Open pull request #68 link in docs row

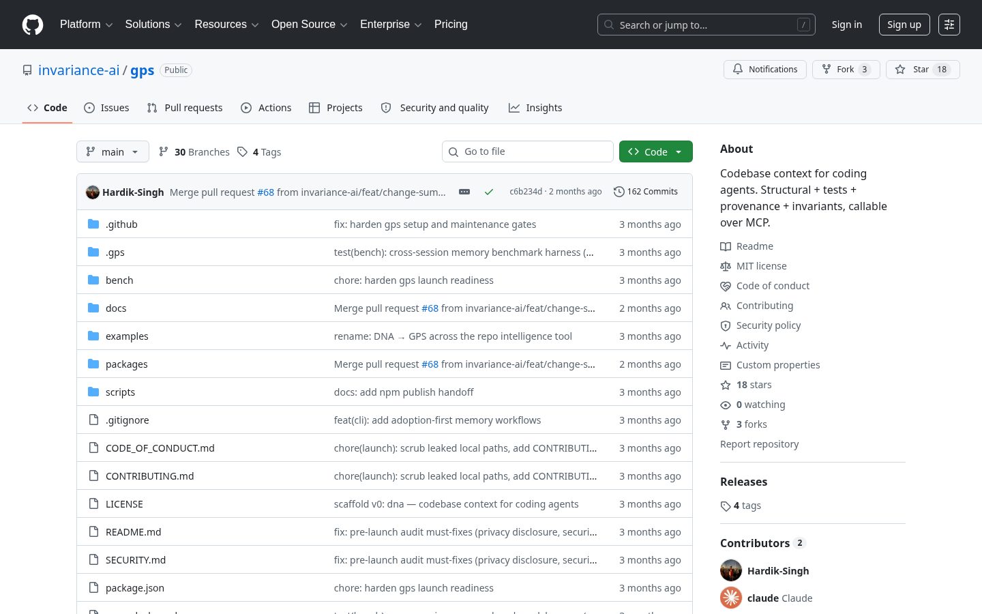tap(430, 308)
